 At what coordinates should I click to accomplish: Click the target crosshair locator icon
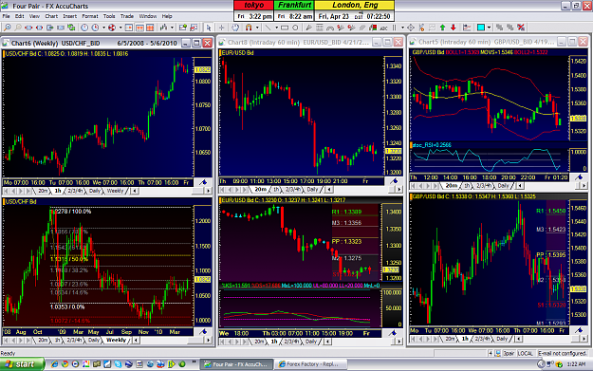coord(411,28)
